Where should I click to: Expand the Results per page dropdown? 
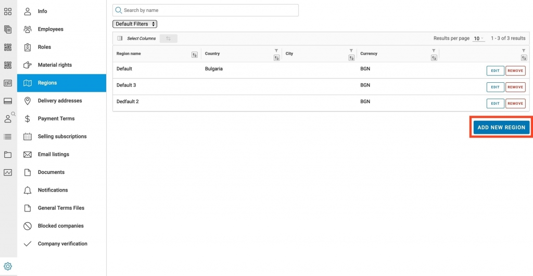(478, 39)
